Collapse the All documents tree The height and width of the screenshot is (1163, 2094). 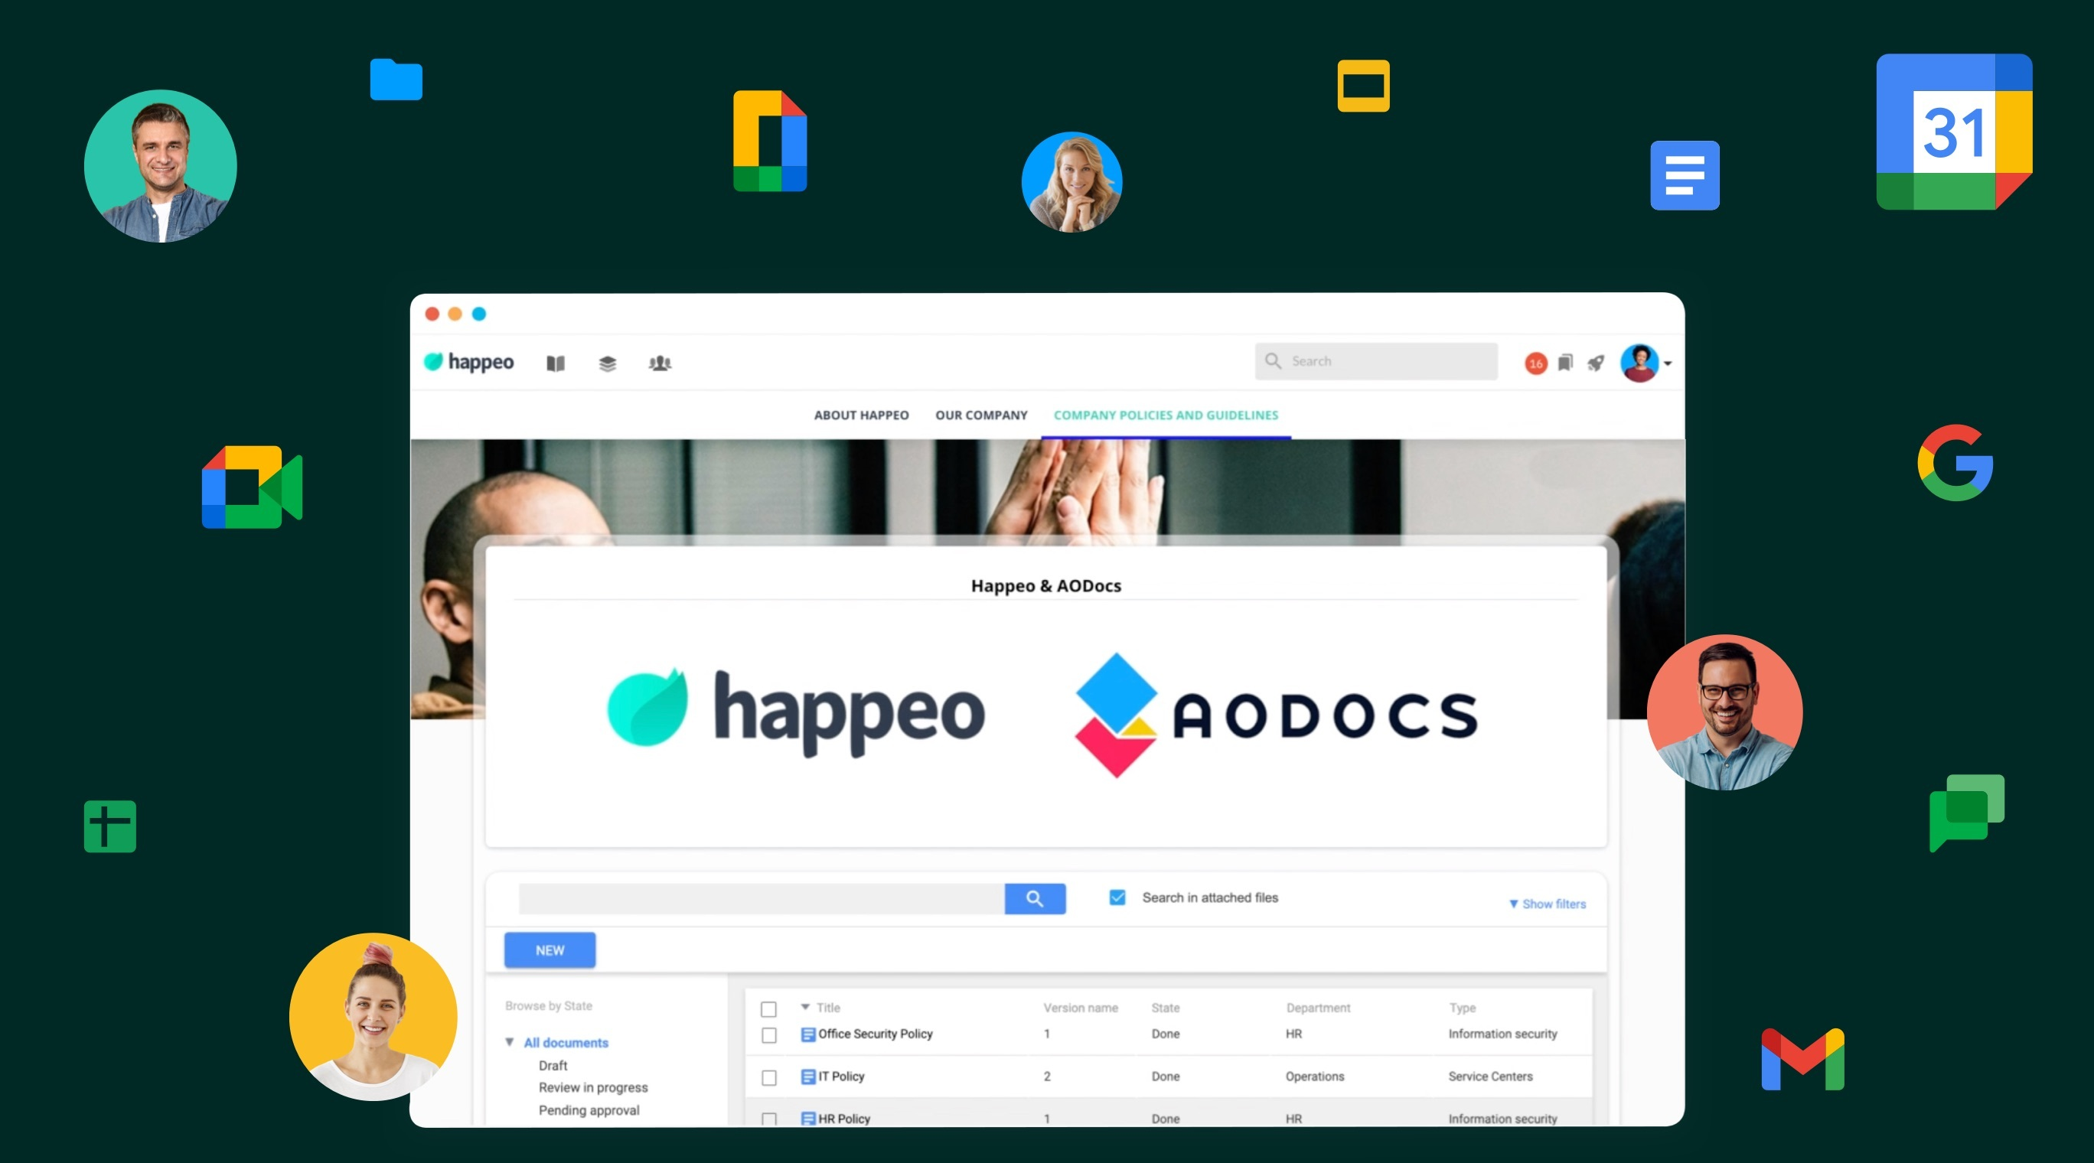[510, 1043]
